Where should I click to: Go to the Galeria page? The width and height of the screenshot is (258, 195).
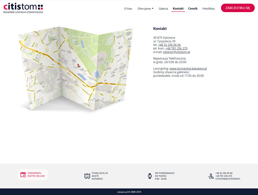(x=163, y=9)
